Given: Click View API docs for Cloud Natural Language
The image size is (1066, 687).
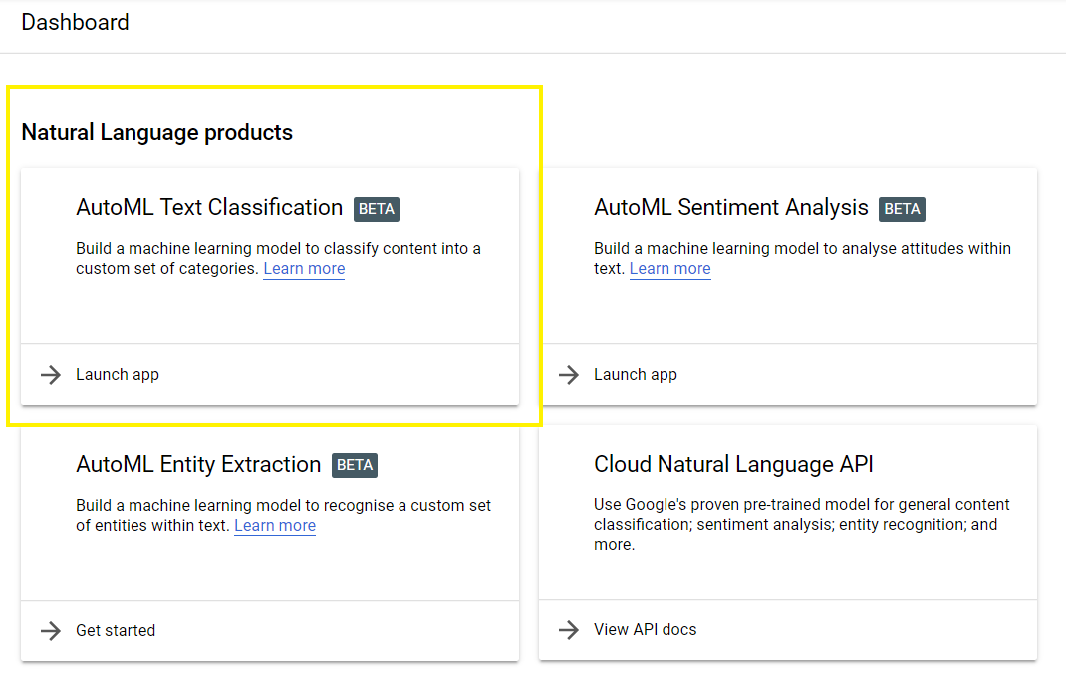Looking at the screenshot, I should tap(647, 629).
